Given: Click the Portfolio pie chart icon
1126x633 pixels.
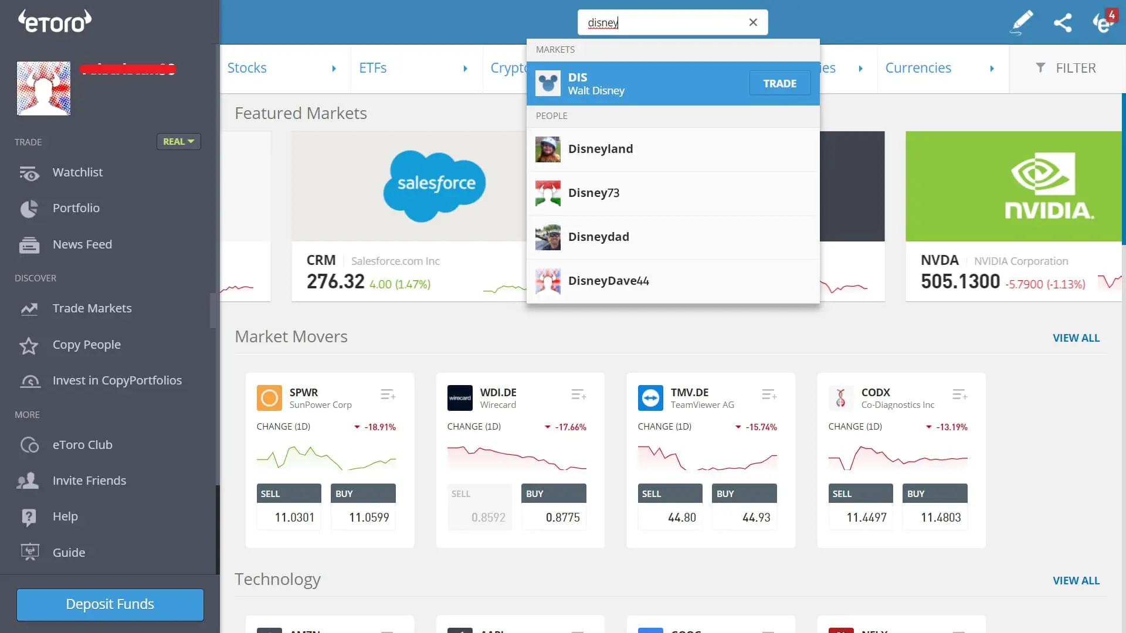Looking at the screenshot, I should 29,209.
